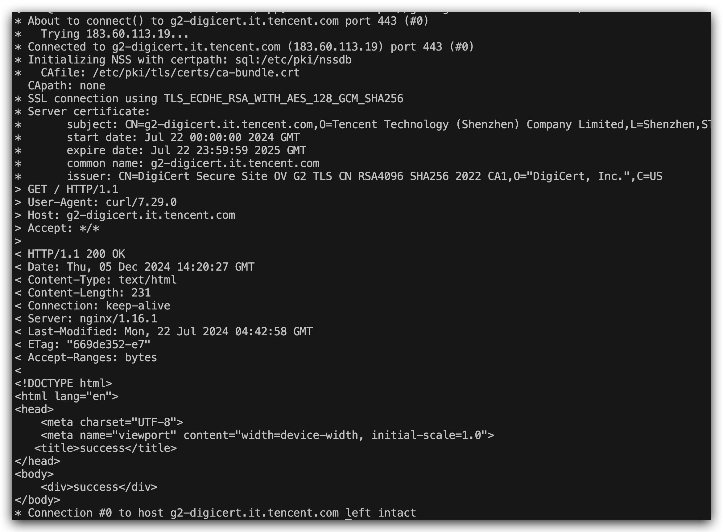This screenshot has height=532, width=723.
Task: Click the div element containing success
Action: (99, 487)
